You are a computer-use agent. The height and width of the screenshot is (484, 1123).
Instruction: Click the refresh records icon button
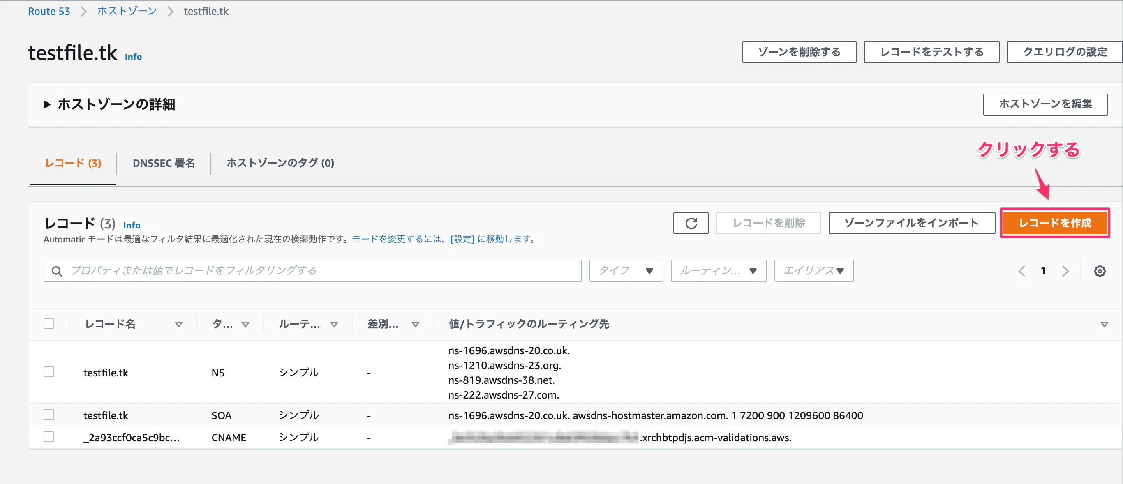point(691,223)
